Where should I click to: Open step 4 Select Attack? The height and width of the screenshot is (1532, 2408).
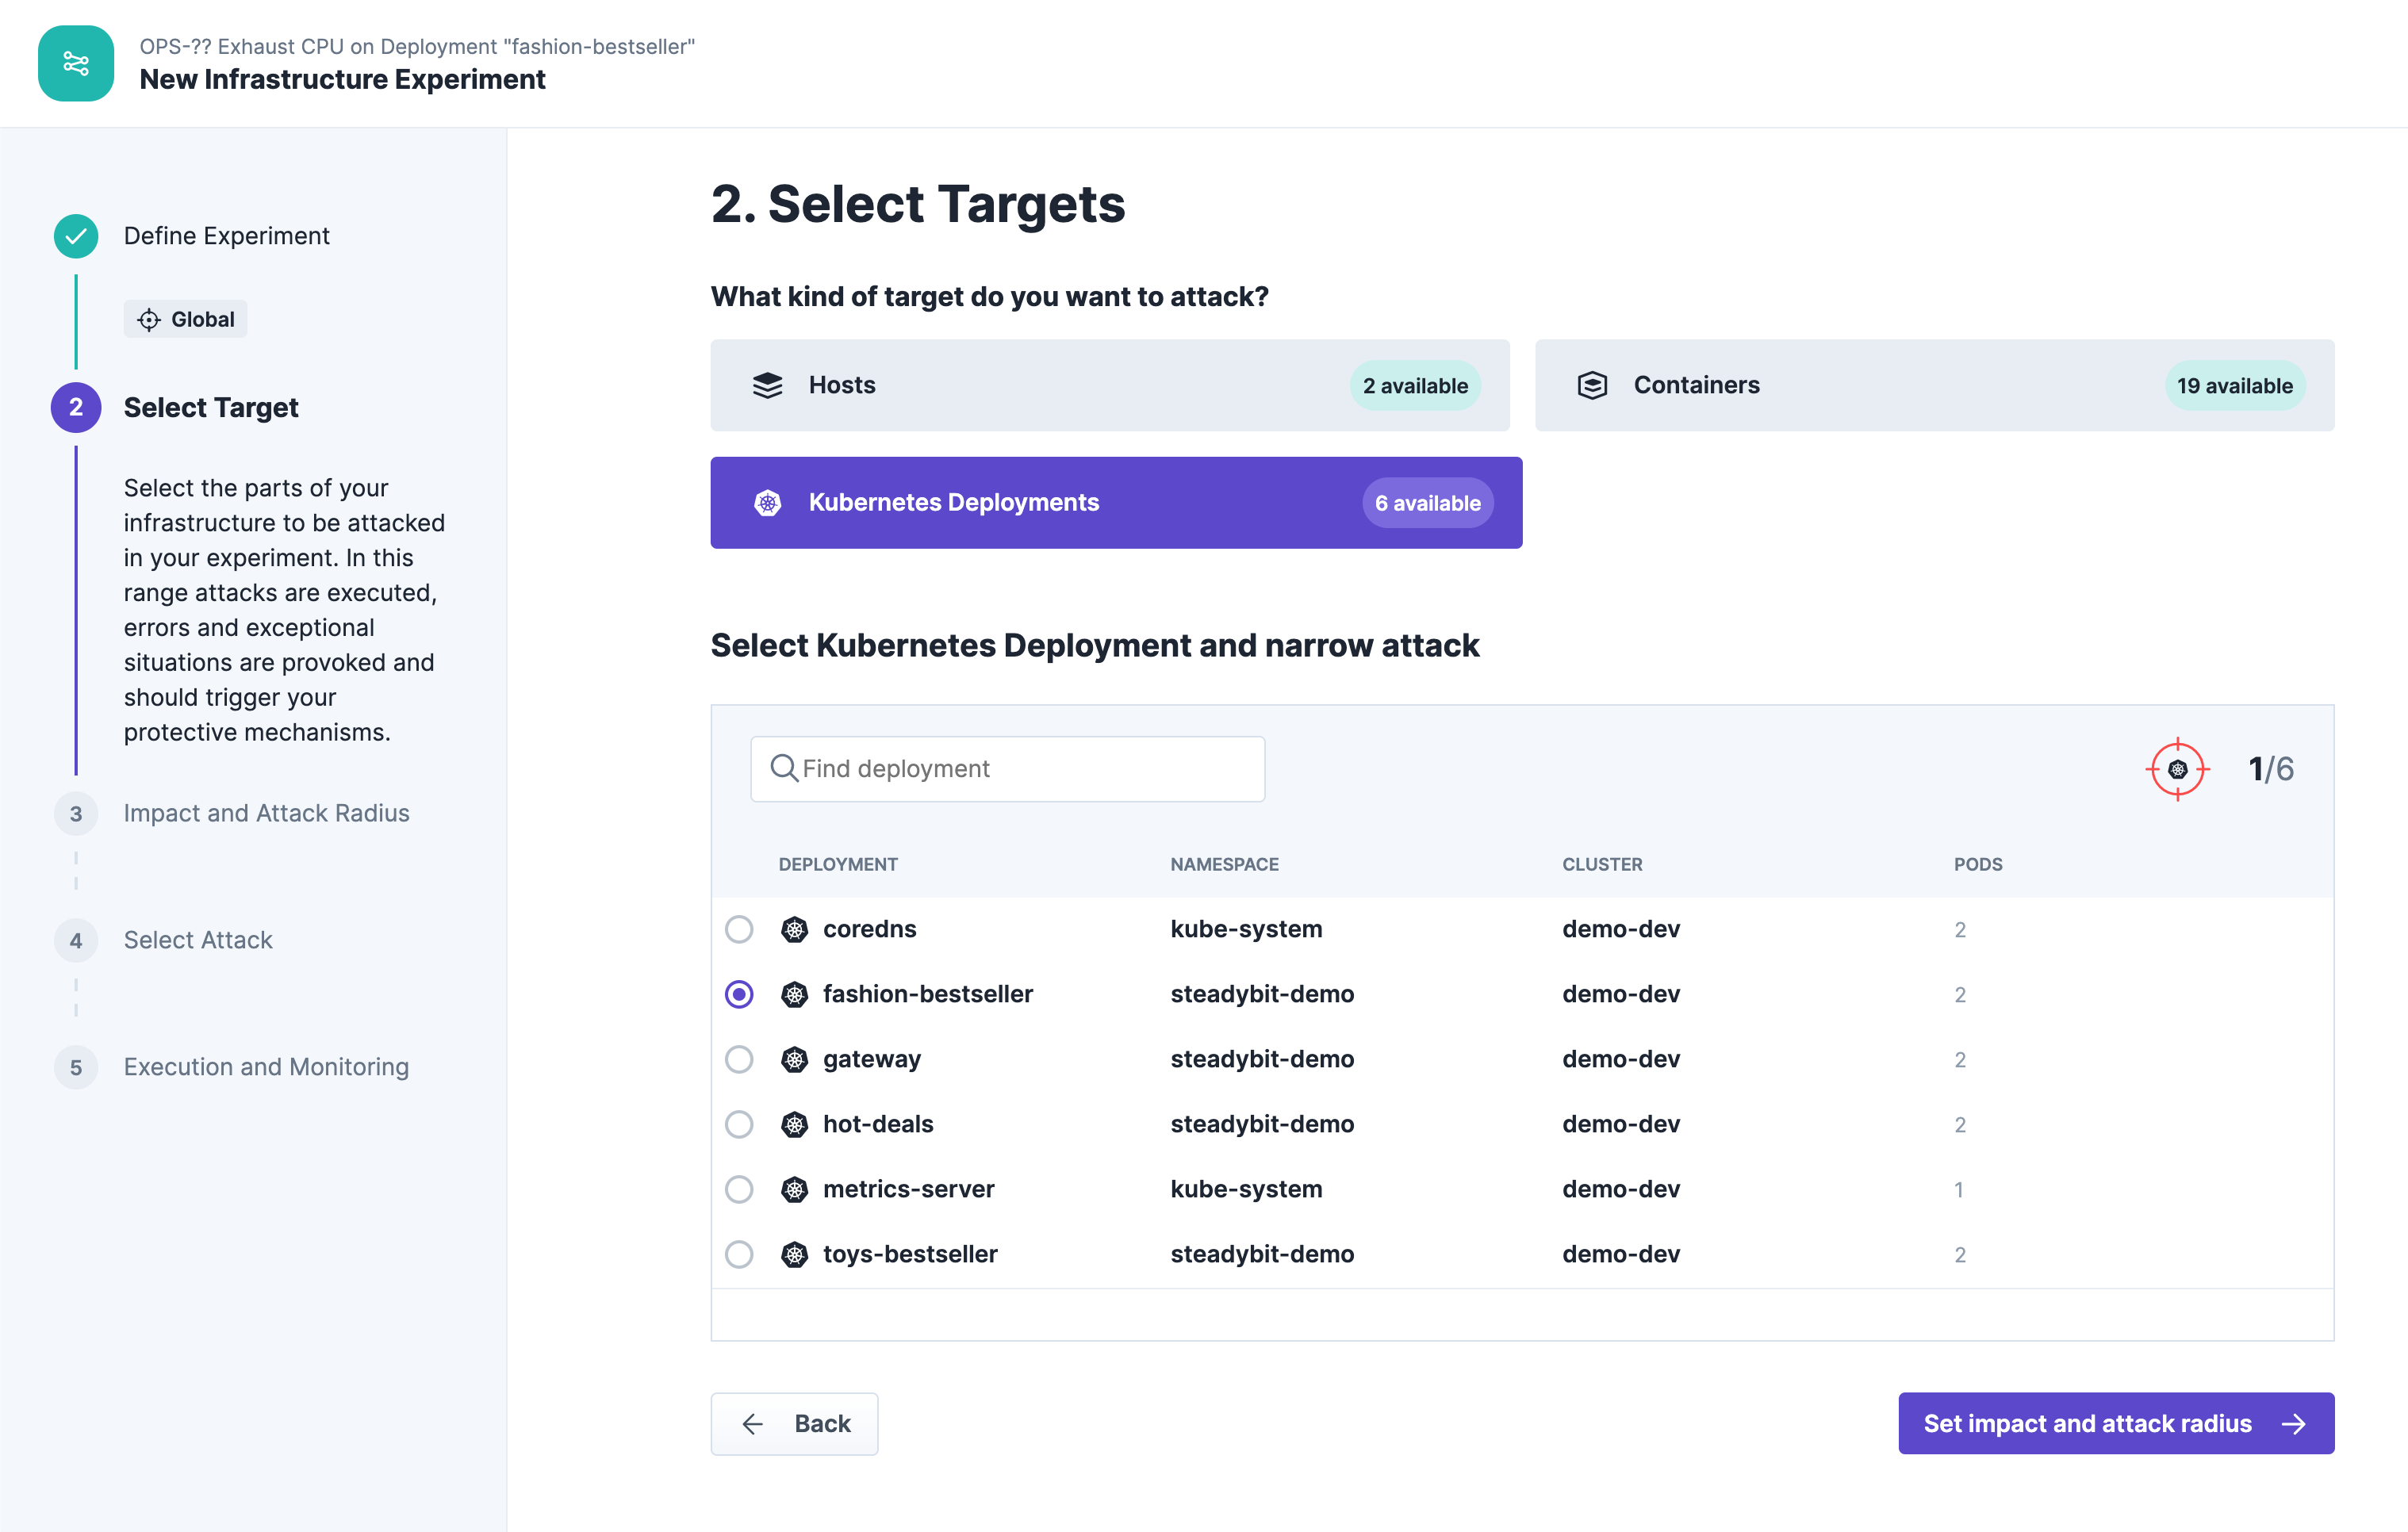(x=198, y=940)
